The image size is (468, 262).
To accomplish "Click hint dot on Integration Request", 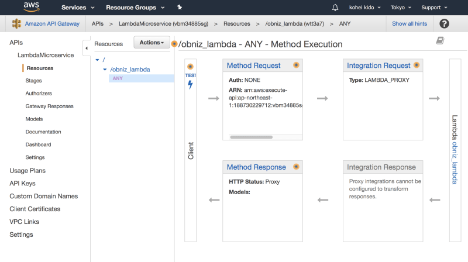I will (416, 65).
